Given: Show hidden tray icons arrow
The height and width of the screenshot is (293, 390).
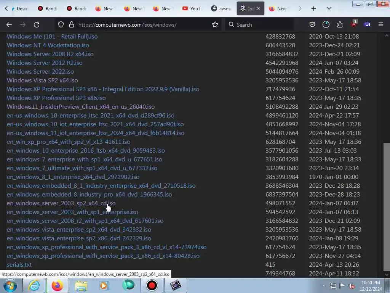Looking at the screenshot, I should tap(324, 286).
